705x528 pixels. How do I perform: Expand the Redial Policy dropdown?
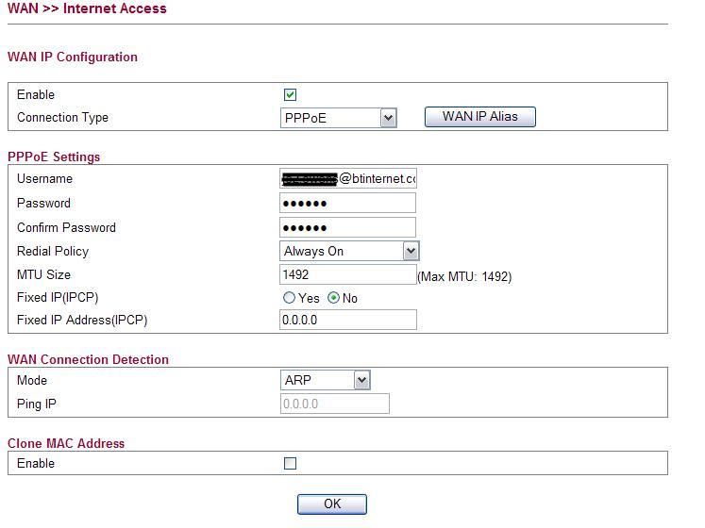(349, 251)
